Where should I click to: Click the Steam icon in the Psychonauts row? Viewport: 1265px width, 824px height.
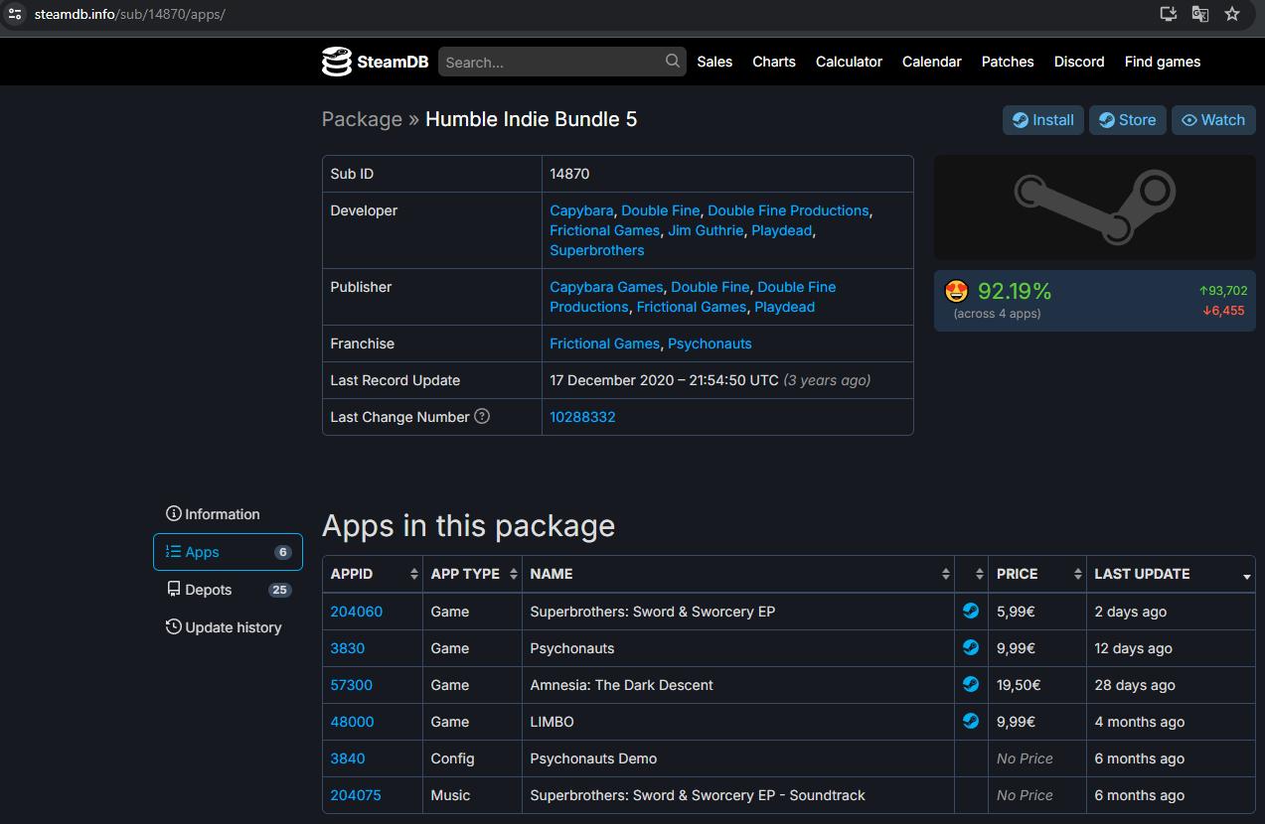tap(971, 648)
